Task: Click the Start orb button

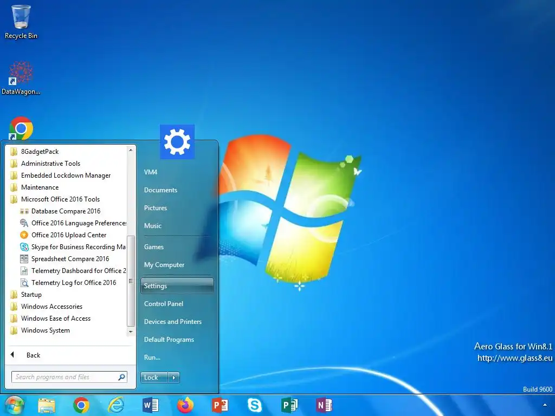Action: [14, 405]
